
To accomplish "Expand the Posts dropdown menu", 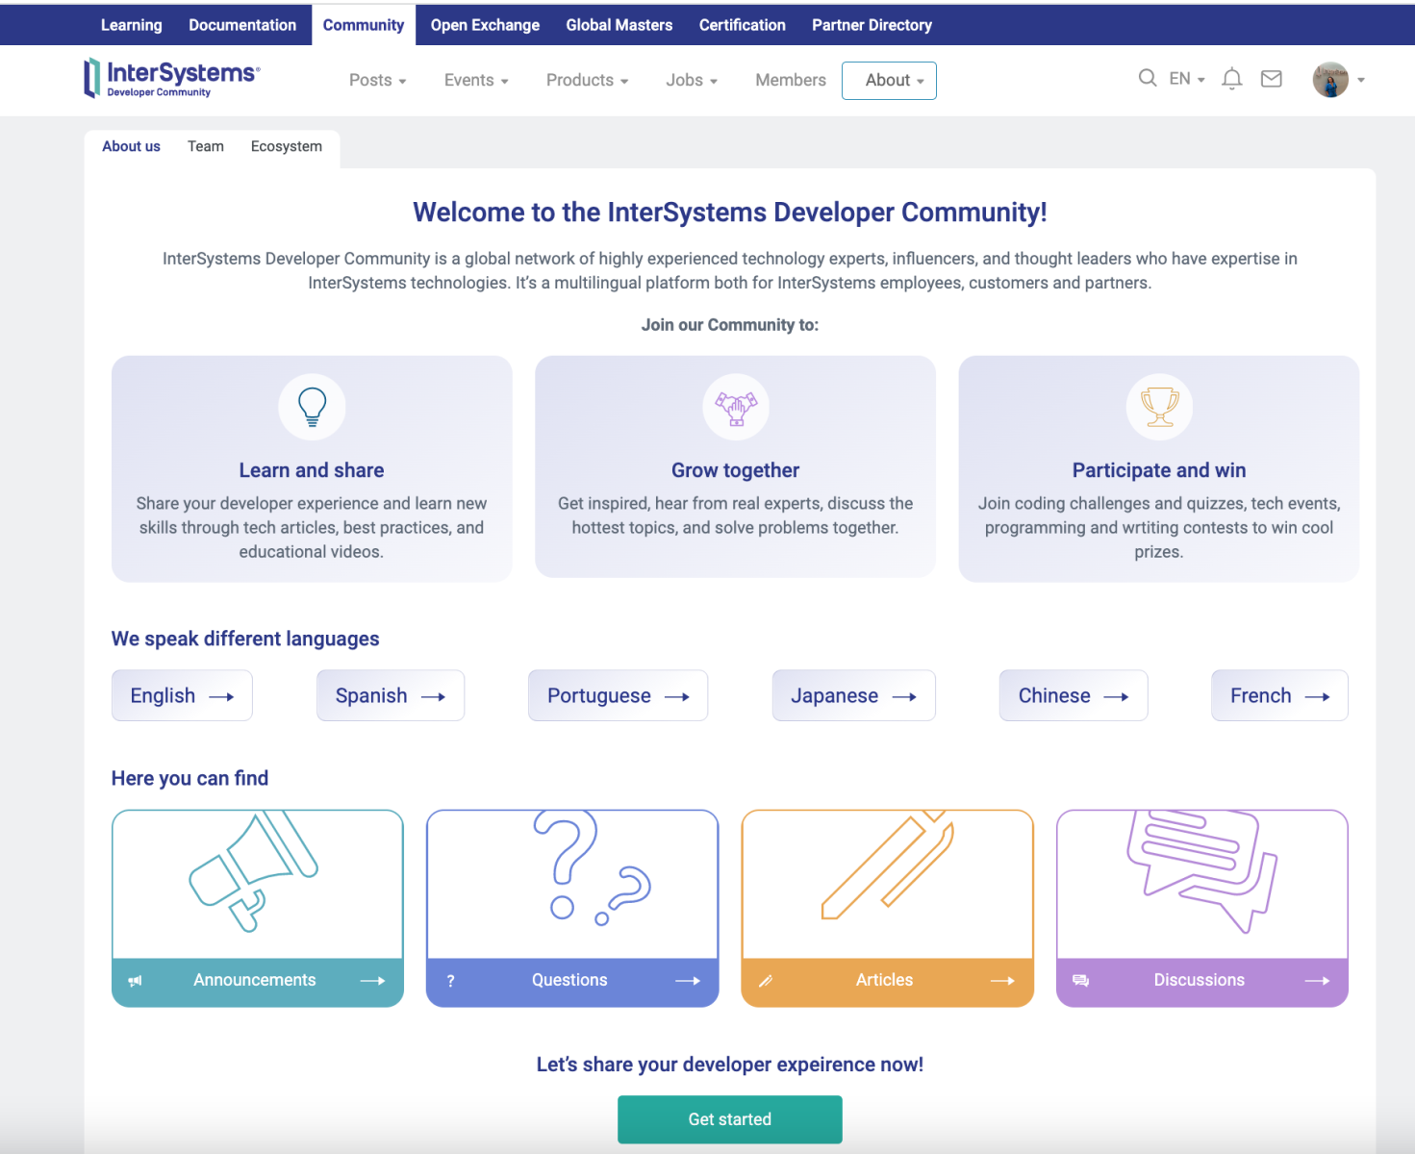I will pyautogui.click(x=377, y=81).
